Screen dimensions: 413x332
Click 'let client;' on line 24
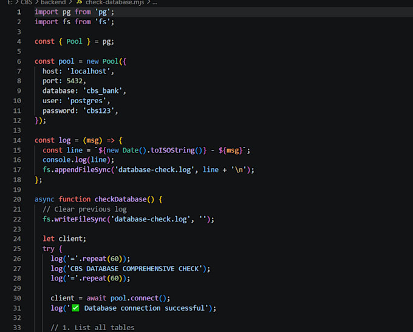pyautogui.click(x=64, y=239)
